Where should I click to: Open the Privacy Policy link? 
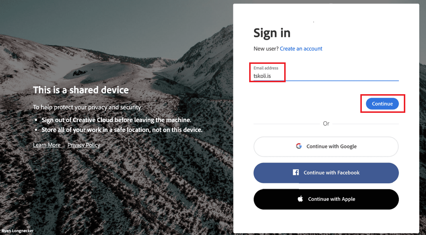click(84, 145)
